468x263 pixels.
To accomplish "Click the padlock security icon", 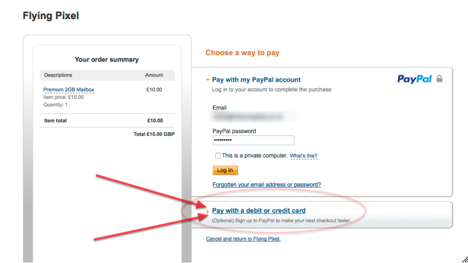I will pos(439,78).
